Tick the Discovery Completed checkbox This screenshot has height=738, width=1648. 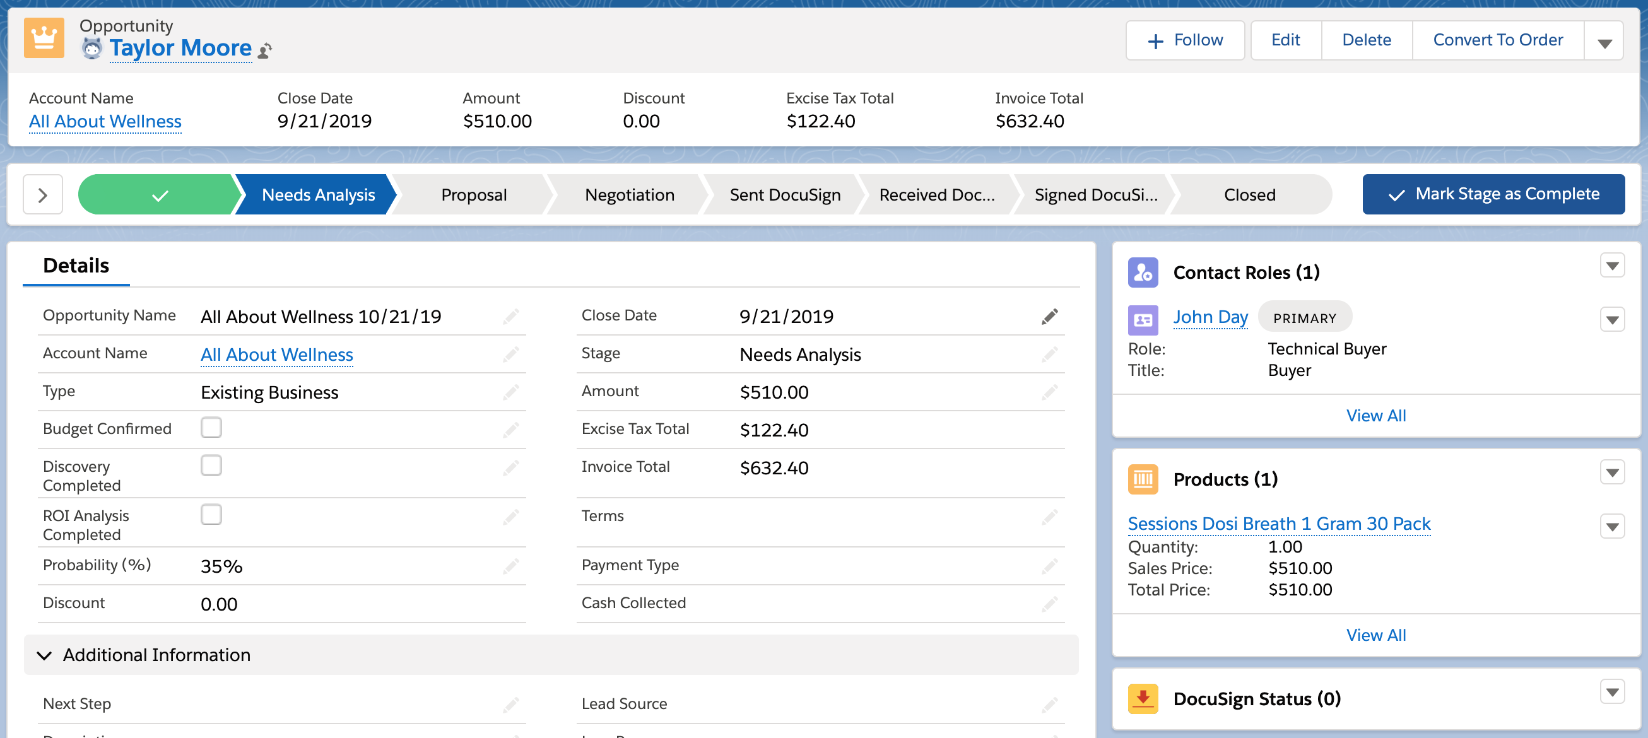pyautogui.click(x=211, y=465)
